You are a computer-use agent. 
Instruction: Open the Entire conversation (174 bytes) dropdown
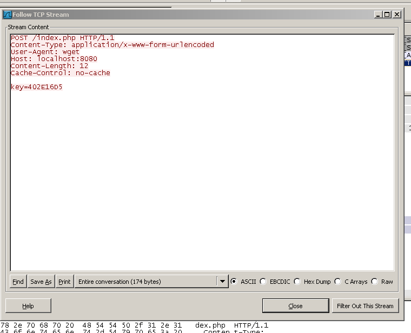click(x=145, y=282)
